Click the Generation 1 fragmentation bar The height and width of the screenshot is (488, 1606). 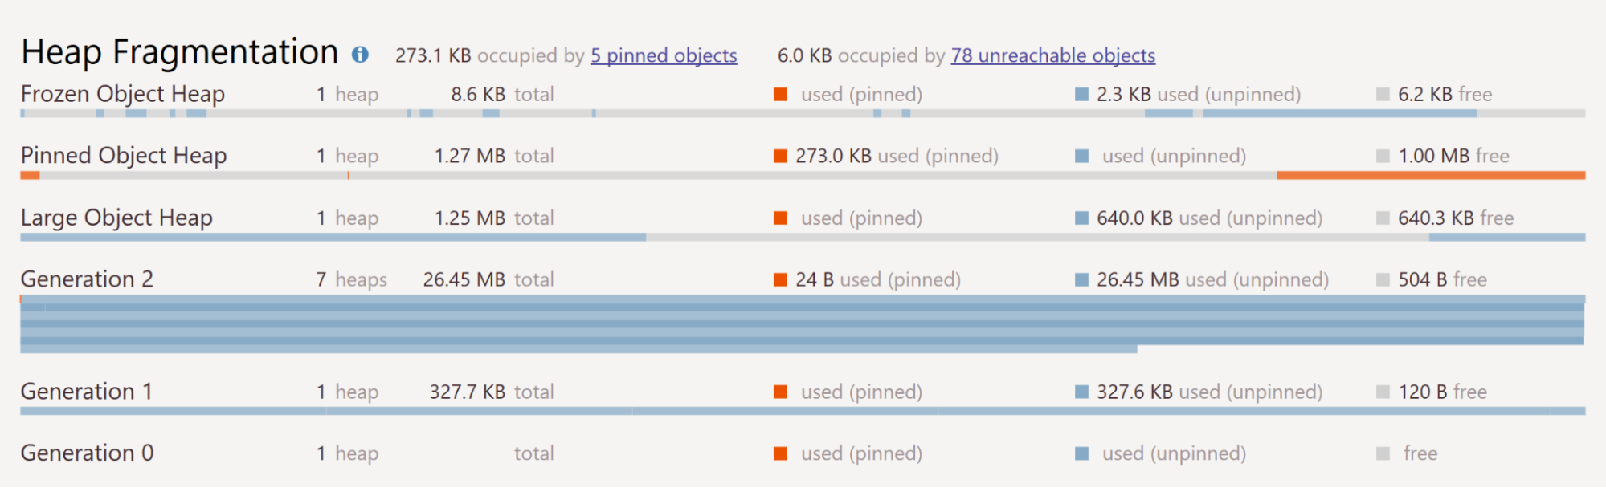pos(803,411)
